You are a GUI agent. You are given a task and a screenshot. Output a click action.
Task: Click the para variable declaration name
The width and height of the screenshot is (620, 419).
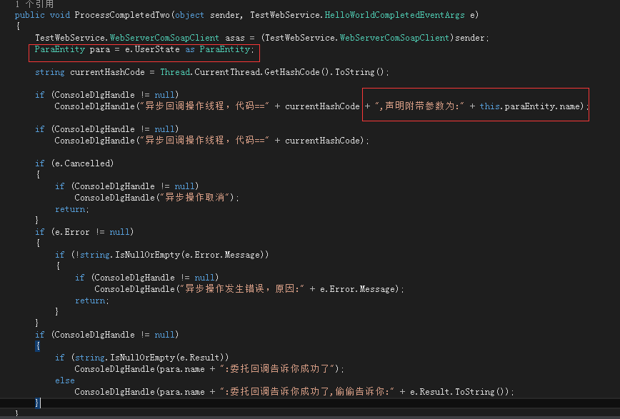tap(100, 49)
